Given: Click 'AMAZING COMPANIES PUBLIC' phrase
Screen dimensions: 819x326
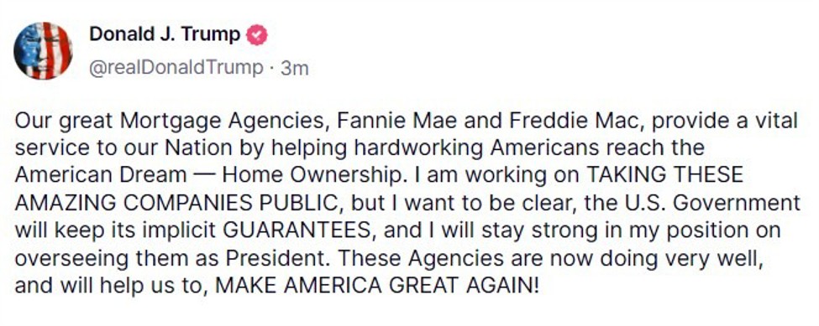Looking at the screenshot, I should pyautogui.click(x=176, y=203).
